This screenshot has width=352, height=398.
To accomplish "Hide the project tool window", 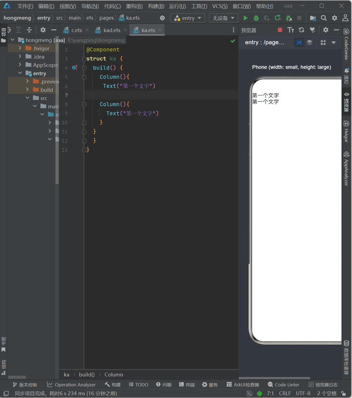I will point(53,30).
